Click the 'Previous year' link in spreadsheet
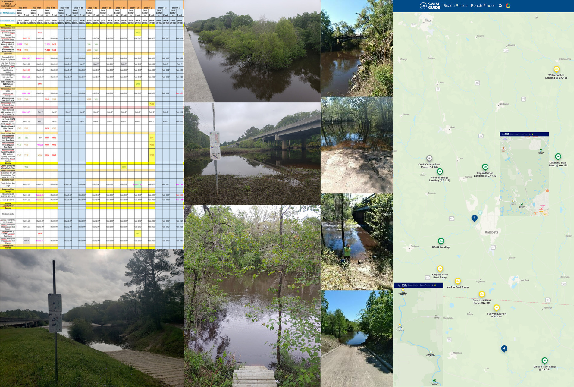 click(x=8, y=20)
